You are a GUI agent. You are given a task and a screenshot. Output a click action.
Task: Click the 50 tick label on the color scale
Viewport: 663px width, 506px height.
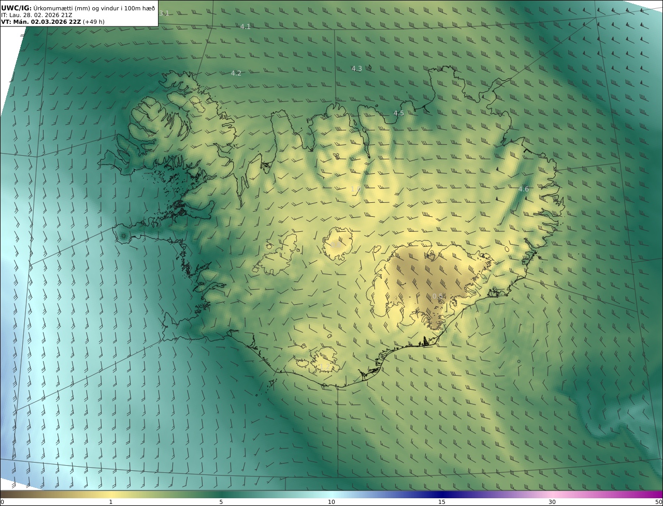pyautogui.click(x=659, y=502)
